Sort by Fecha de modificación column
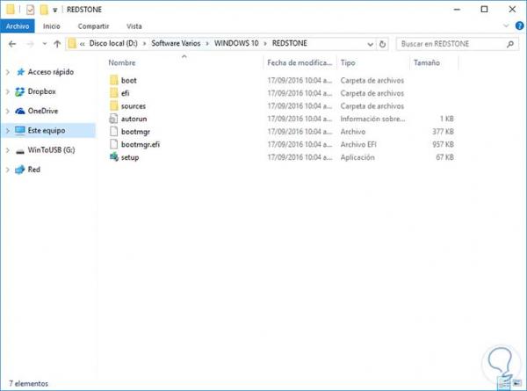The height and width of the screenshot is (391, 527). coord(300,62)
